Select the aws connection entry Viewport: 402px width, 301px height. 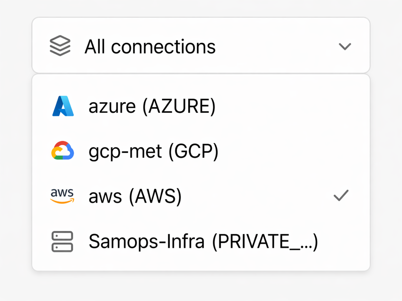(105, 197)
